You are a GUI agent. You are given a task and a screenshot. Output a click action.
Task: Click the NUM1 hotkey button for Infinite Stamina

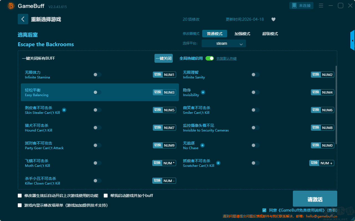(x=164, y=75)
